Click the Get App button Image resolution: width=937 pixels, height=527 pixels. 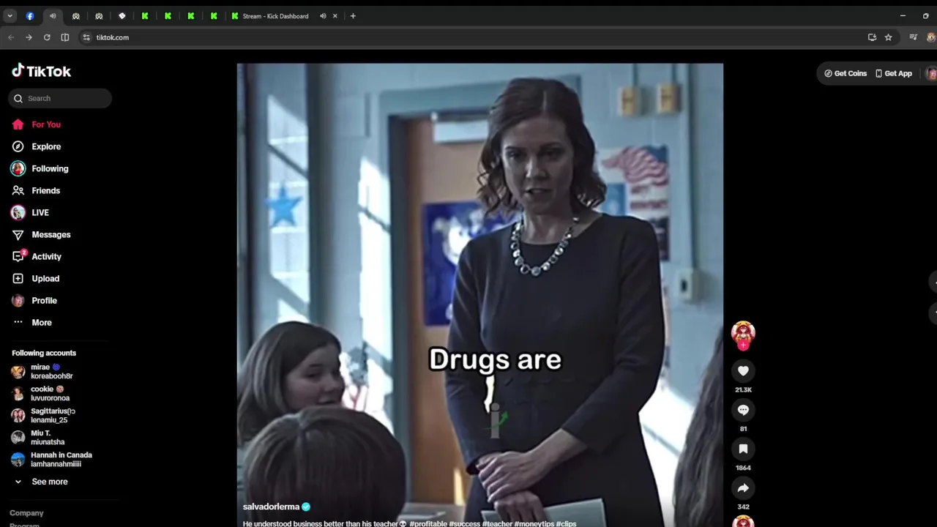coord(894,73)
